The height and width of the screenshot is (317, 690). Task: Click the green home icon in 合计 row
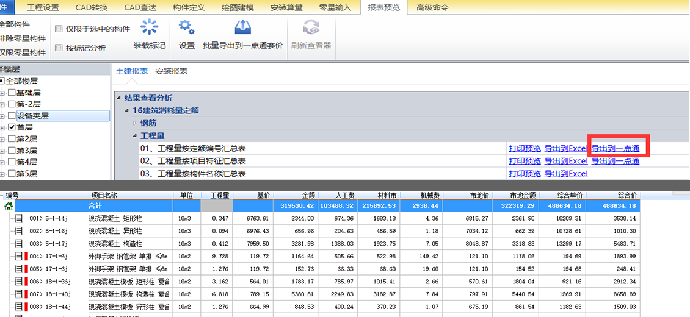(x=9, y=205)
